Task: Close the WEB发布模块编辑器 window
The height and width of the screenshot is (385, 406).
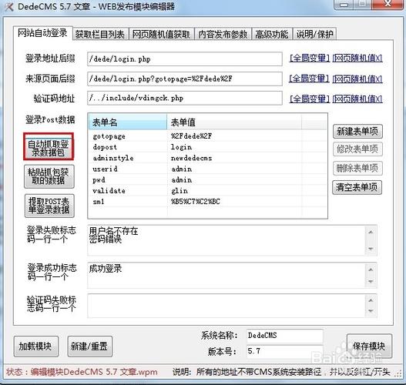Action: pyautogui.click(x=388, y=5)
